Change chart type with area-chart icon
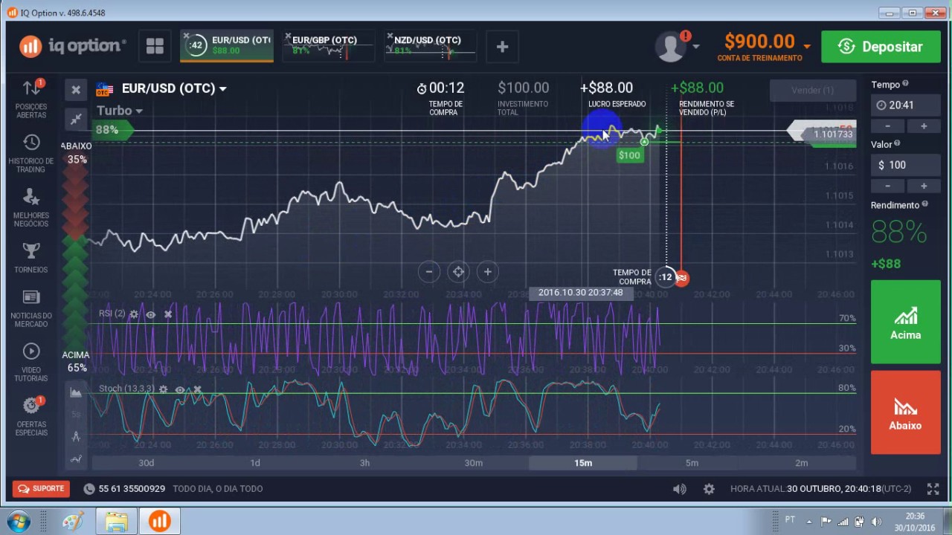Viewport: 952px width, 535px height. tap(76, 392)
